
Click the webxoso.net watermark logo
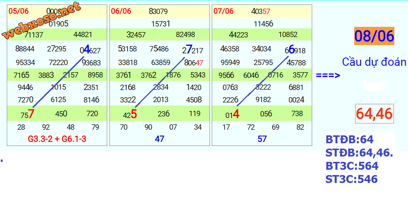[42, 21]
